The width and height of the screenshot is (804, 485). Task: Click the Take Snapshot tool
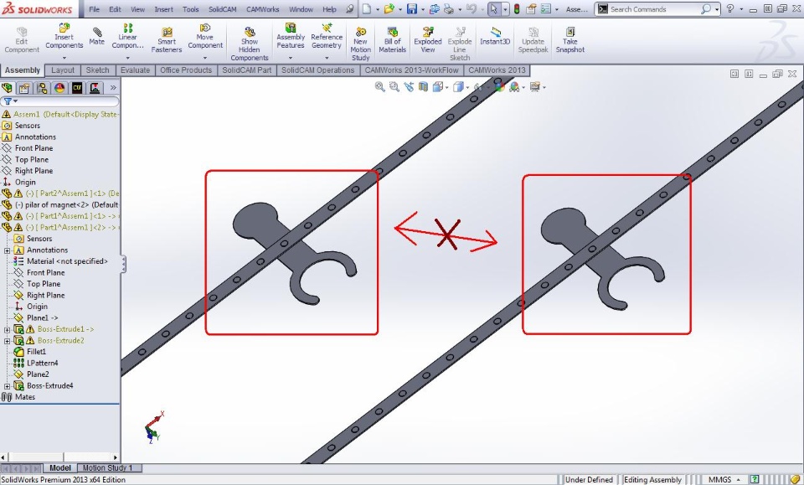pyautogui.click(x=570, y=40)
